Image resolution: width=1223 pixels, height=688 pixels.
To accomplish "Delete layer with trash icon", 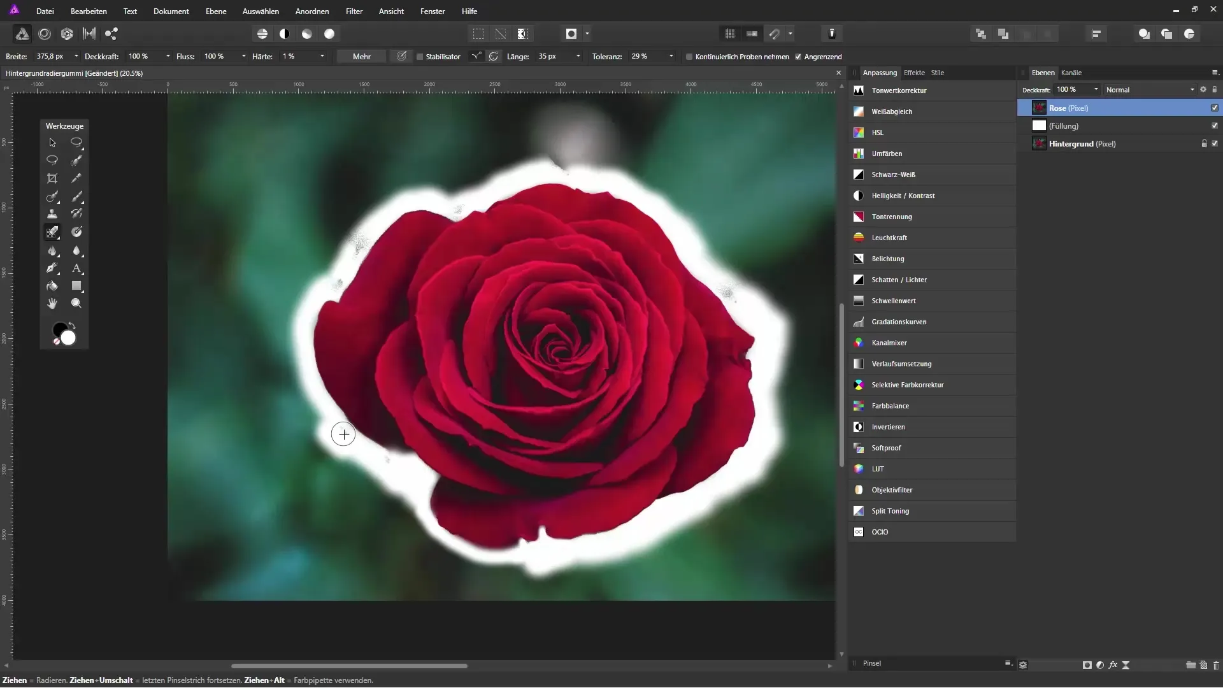I will click(1216, 665).
